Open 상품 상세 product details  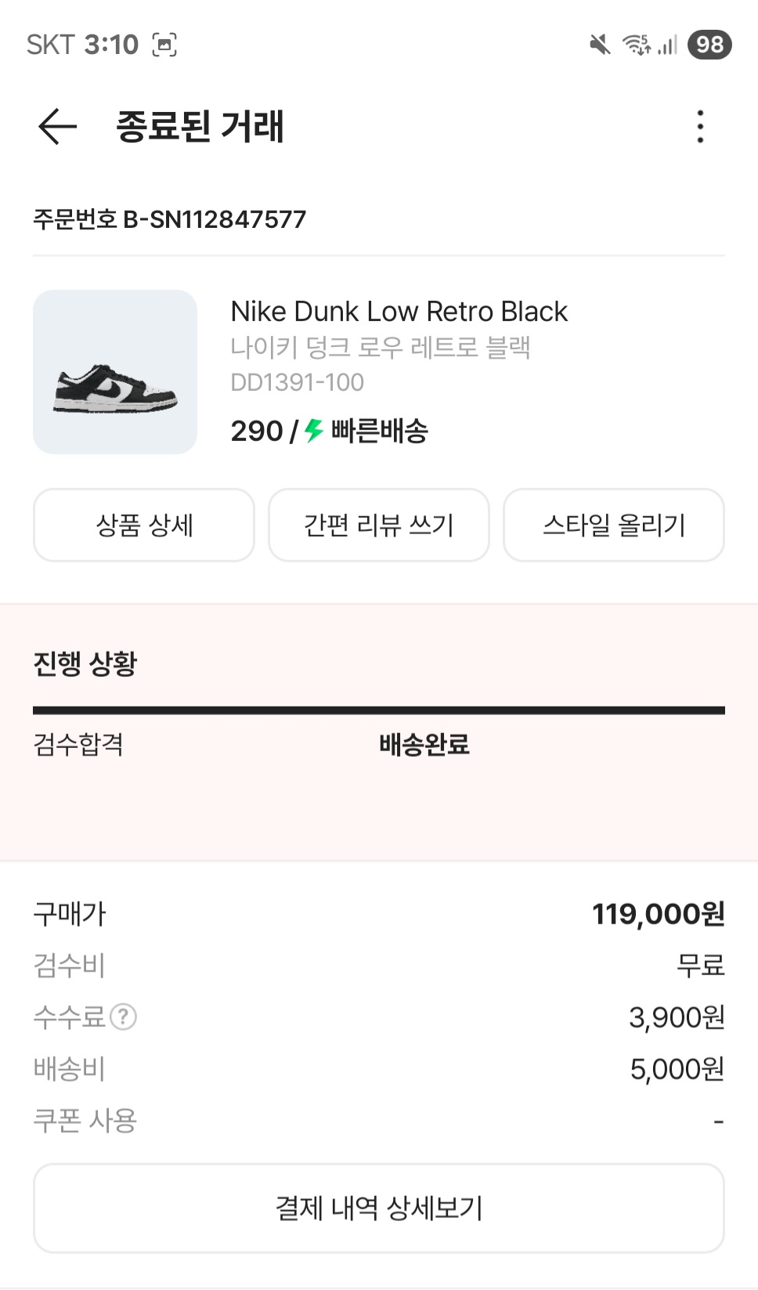point(144,525)
